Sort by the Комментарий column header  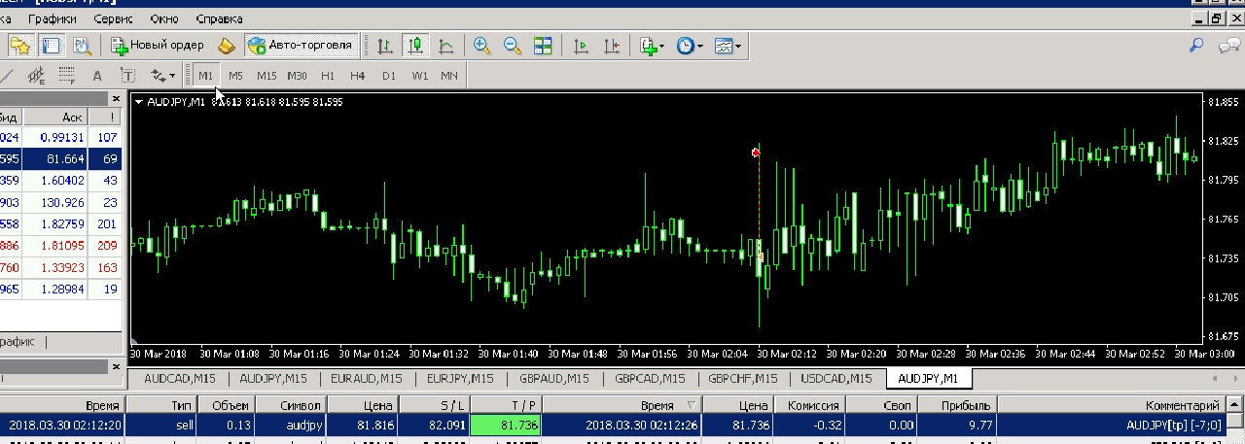tap(1111, 405)
